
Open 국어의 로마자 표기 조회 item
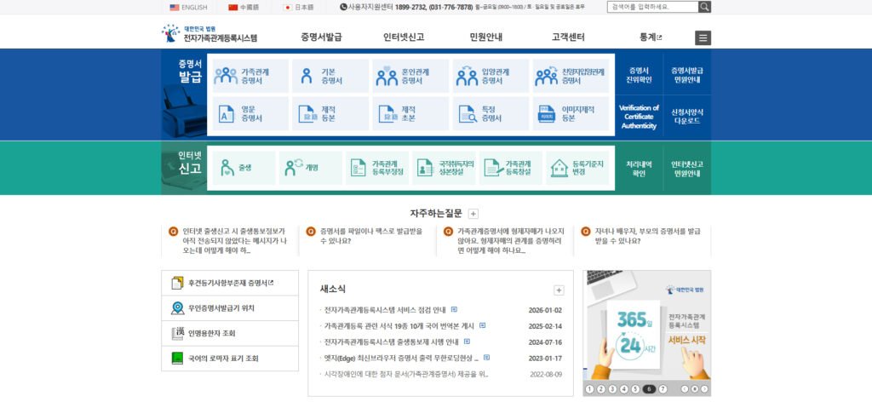coord(230,359)
